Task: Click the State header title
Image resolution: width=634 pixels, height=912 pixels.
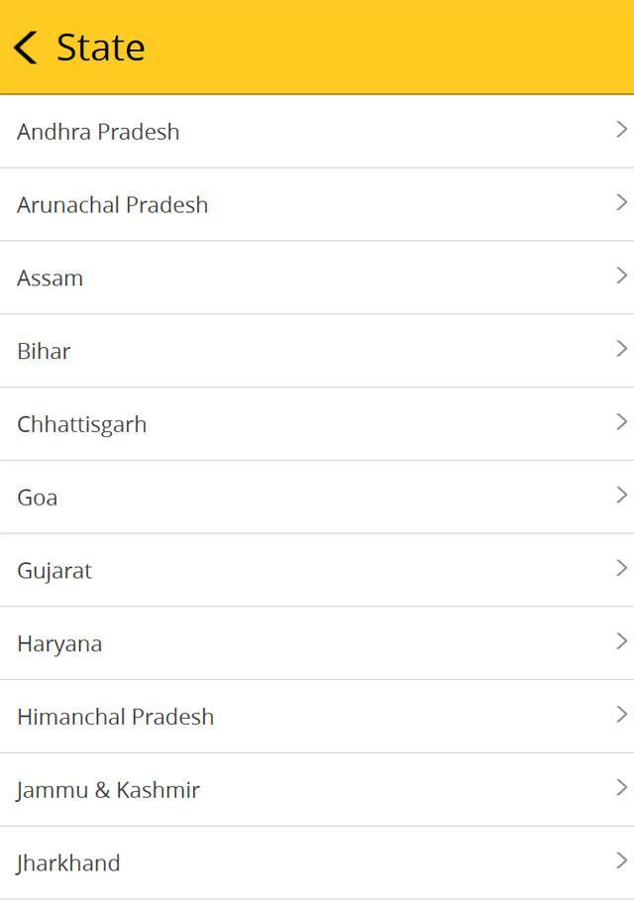Action: click(x=100, y=48)
